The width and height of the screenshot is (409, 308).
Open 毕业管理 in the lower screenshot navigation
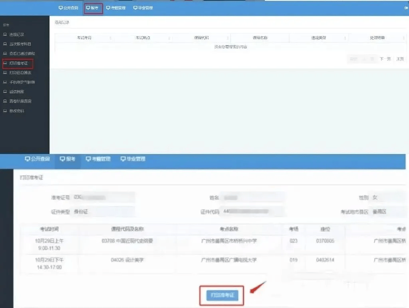pyautogui.click(x=133, y=159)
